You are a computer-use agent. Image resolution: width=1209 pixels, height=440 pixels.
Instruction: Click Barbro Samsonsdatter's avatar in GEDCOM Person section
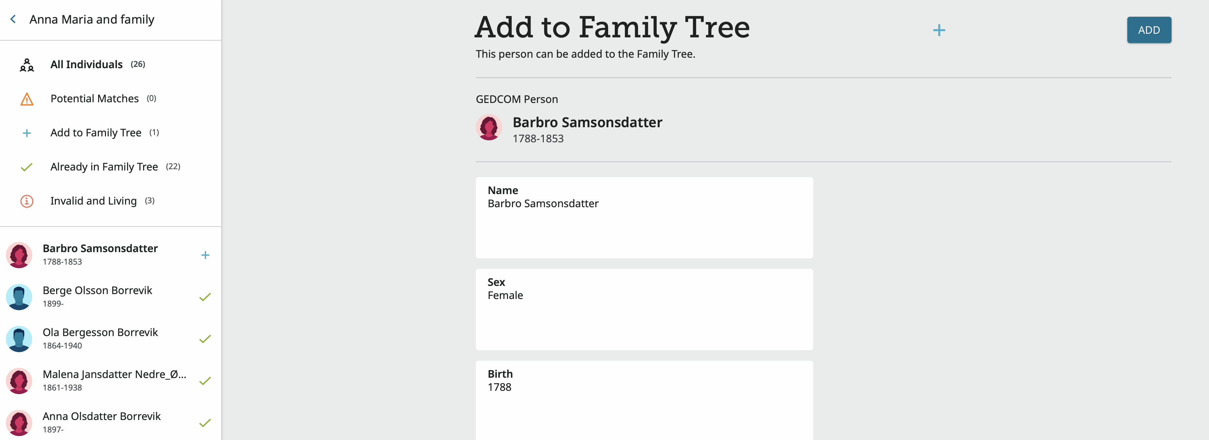489,128
